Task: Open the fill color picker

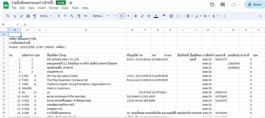Action: (x=164, y=16)
